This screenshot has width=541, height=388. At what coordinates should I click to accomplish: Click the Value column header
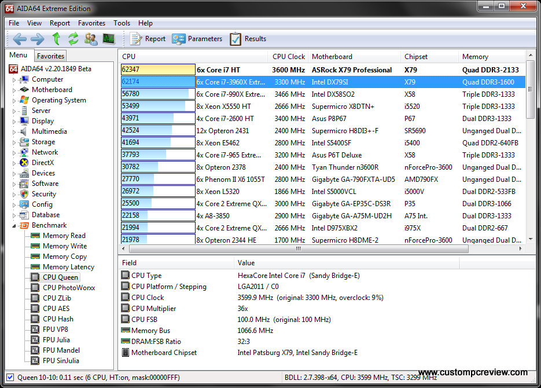347,263
